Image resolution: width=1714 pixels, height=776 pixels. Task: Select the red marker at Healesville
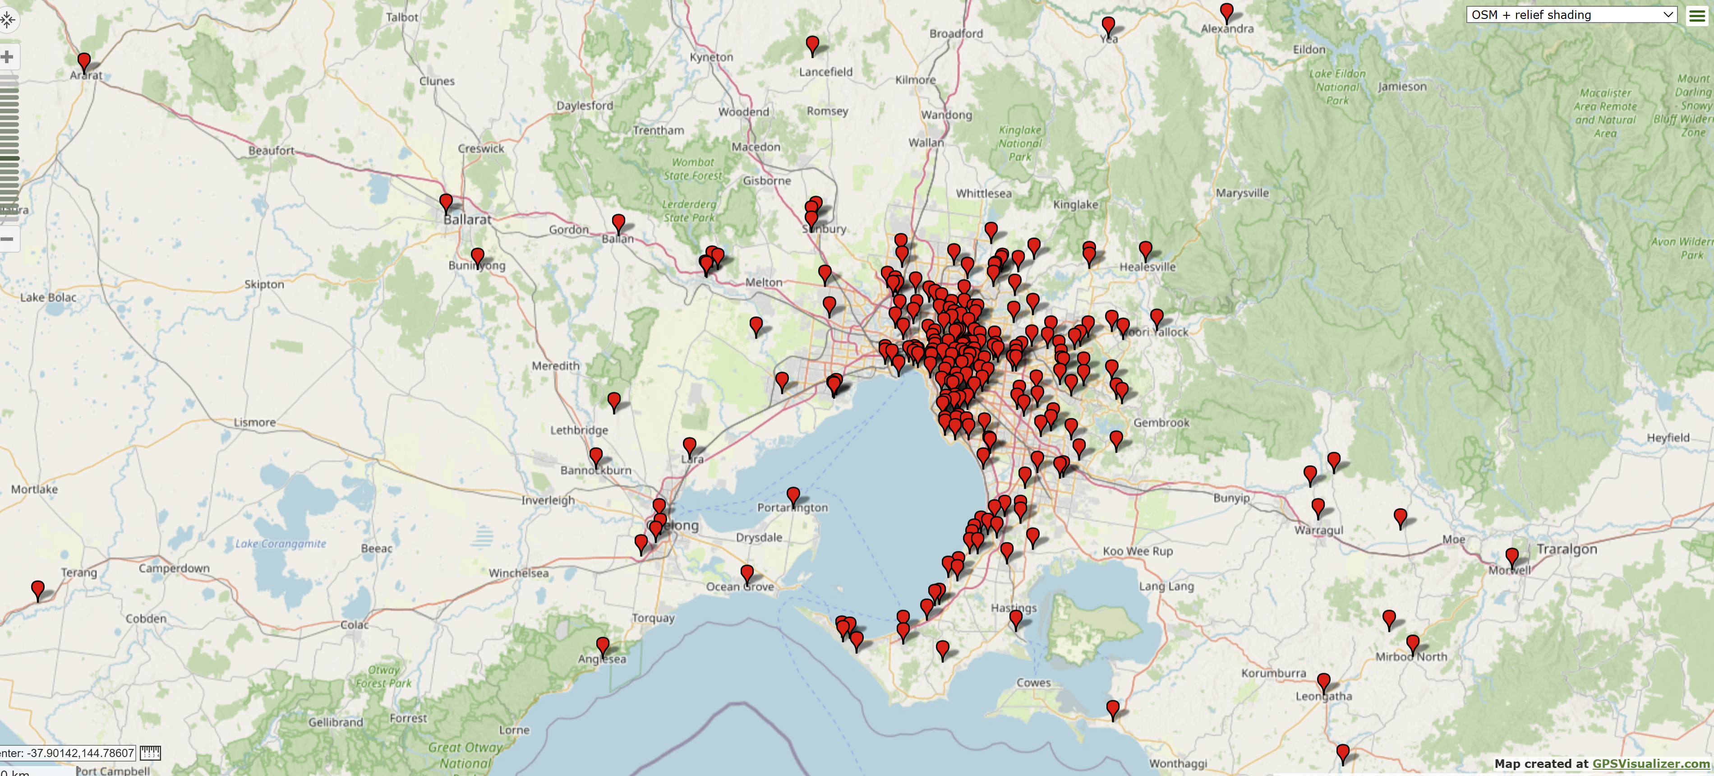click(x=1145, y=252)
